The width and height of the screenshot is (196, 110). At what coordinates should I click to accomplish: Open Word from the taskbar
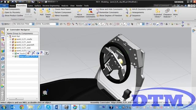pyautogui.click(x=57, y=107)
